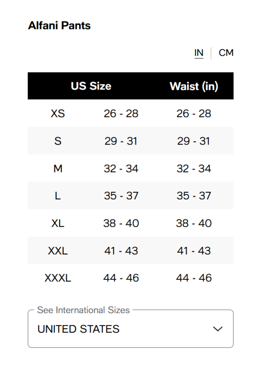Image resolution: width=262 pixels, height=383 pixels.
Task: Click the US Size column header
Action: (x=91, y=86)
